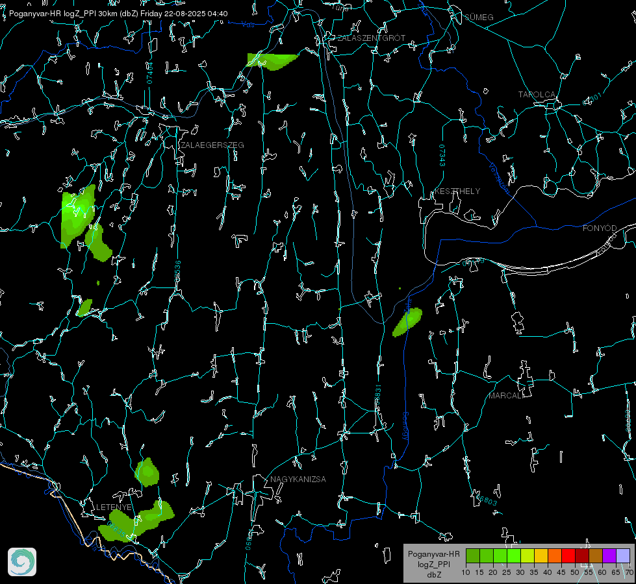
Task: Click the radar echo west of Zalaszentgrót
Action: (273, 61)
